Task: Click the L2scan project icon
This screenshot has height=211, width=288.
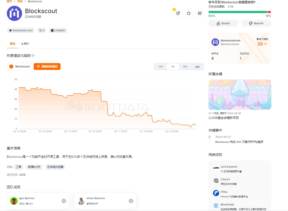Action: pyautogui.click(x=216, y=181)
